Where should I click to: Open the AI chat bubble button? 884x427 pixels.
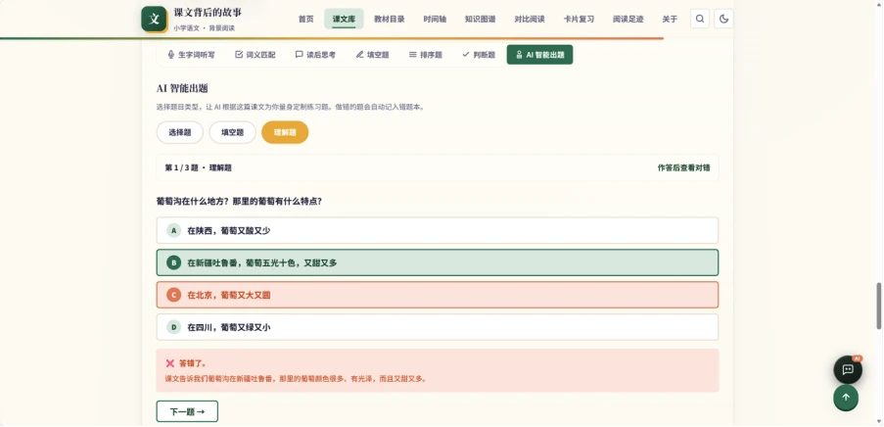point(848,369)
